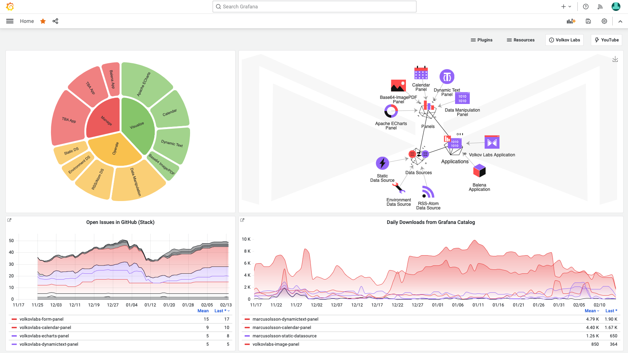Select the Balena App sunburst slice
The width and height of the screenshot is (628, 353).
pyautogui.click(x=112, y=79)
